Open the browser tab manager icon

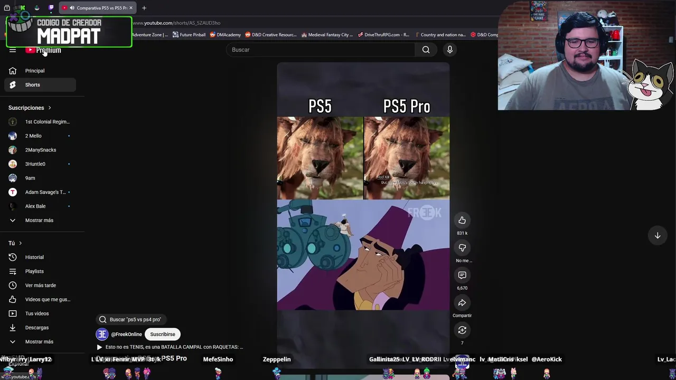[7, 8]
